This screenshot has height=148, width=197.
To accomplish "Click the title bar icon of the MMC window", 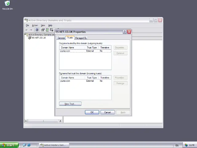I will [x=26, y=20].
